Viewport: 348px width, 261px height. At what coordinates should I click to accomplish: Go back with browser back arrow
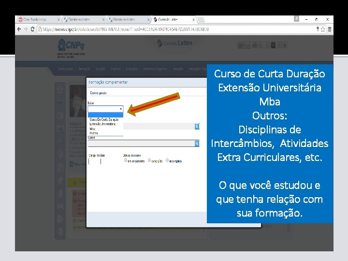coord(19,29)
